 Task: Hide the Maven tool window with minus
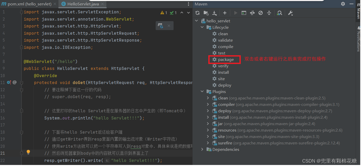351,4
